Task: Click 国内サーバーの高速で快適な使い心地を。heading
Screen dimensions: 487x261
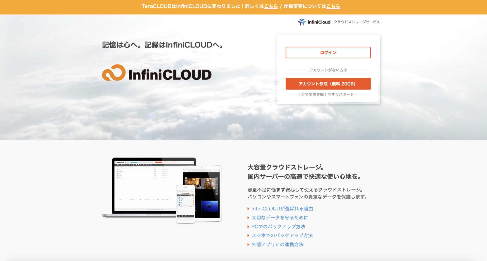Action: coord(304,177)
